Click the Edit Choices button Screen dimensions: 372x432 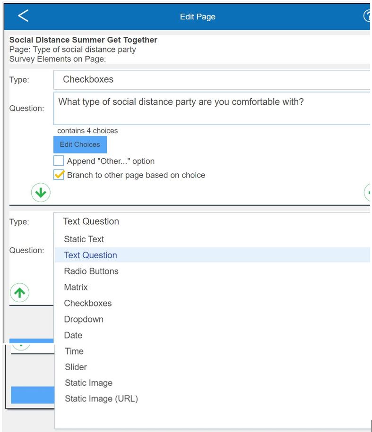coord(80,144)
